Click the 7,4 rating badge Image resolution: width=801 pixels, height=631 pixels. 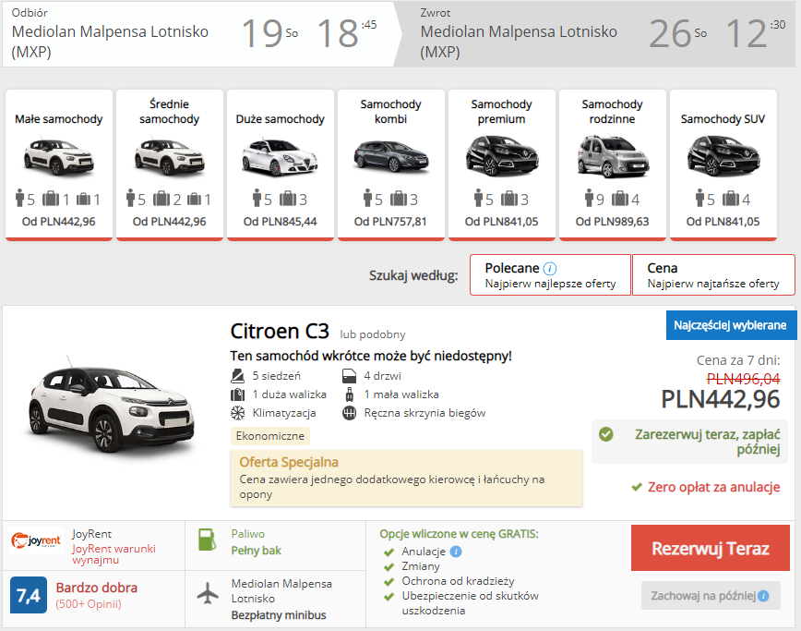click(29, 595)
